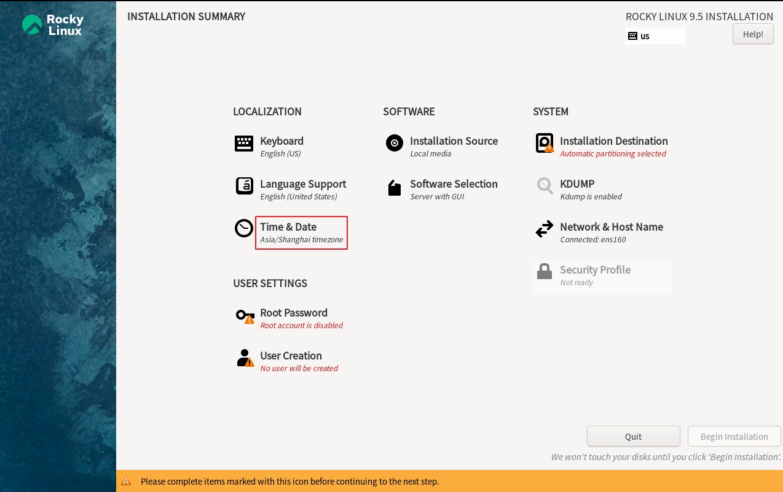Click the KDUMP label
Image resolution: width=783 pixels, height=492 pixels.
[x=577, y=184]
